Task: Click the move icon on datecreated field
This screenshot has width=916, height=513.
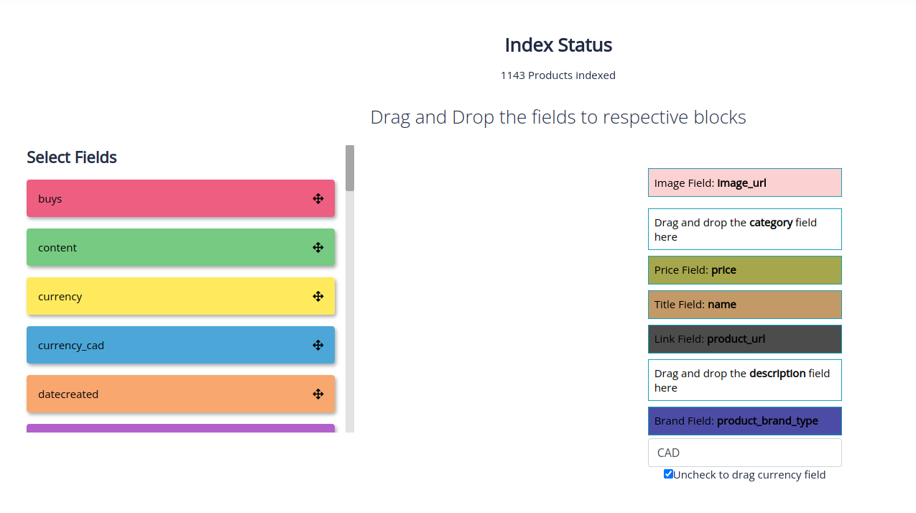Action: tap(318, 394)
